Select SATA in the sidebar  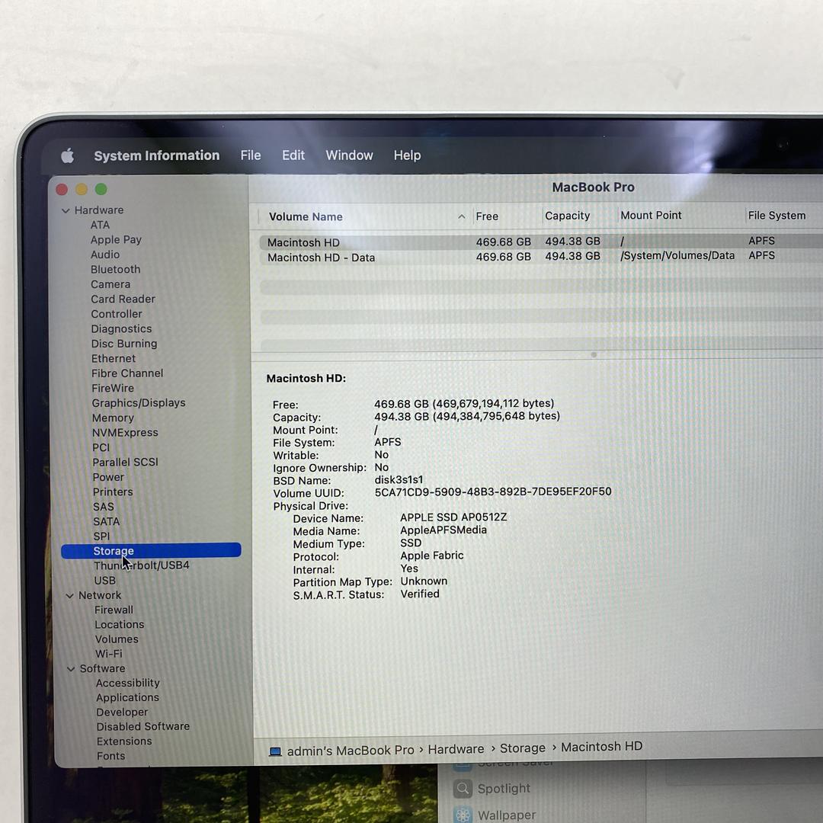pos(107,521)
